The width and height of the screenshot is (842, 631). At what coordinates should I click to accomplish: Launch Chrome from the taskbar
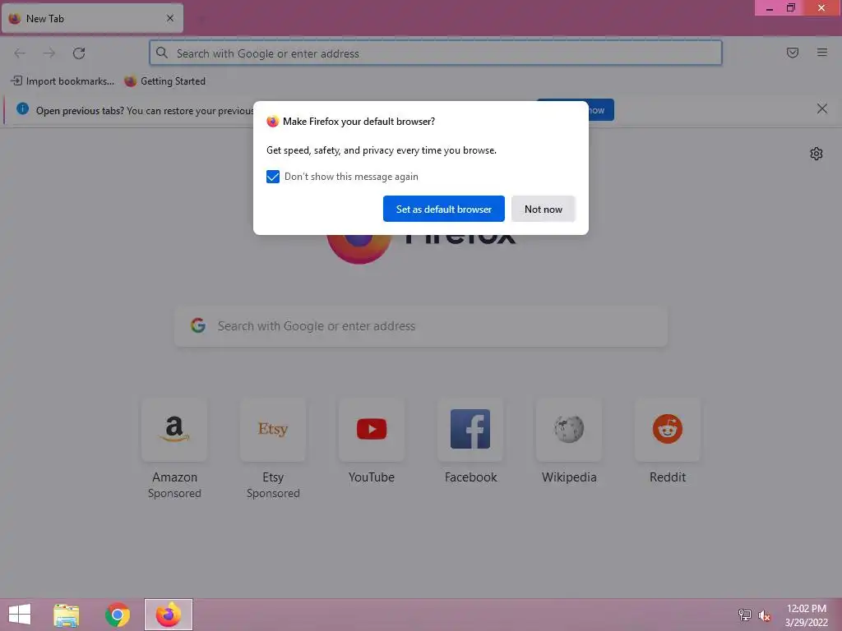click(x=118, y=615)
